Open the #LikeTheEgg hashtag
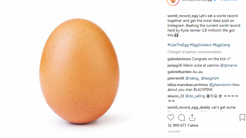 click(178, 45)
